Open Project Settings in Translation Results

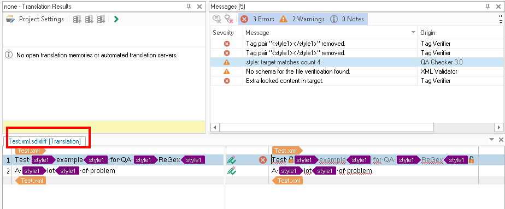(35, 19)
